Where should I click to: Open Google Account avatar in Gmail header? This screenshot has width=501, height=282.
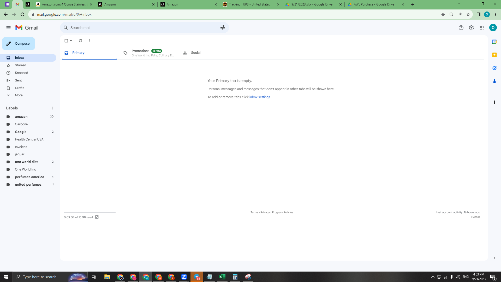(493, 28)
